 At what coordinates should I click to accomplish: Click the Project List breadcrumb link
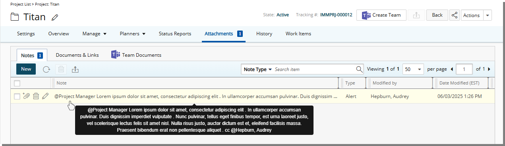(x=20, y=4)
